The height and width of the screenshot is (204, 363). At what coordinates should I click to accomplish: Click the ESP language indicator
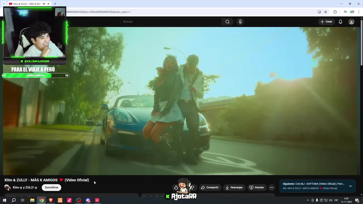[x=336, y=200]
